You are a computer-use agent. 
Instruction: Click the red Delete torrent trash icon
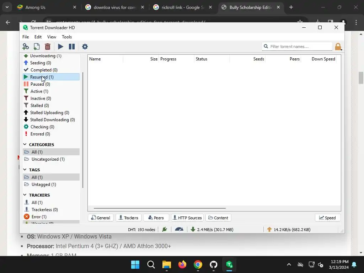[48, 47]
